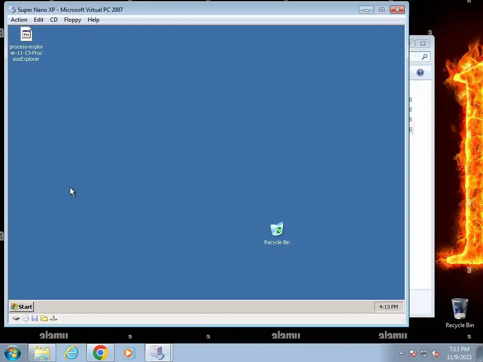Click the CD drive status icon

(x=25, y=318)
